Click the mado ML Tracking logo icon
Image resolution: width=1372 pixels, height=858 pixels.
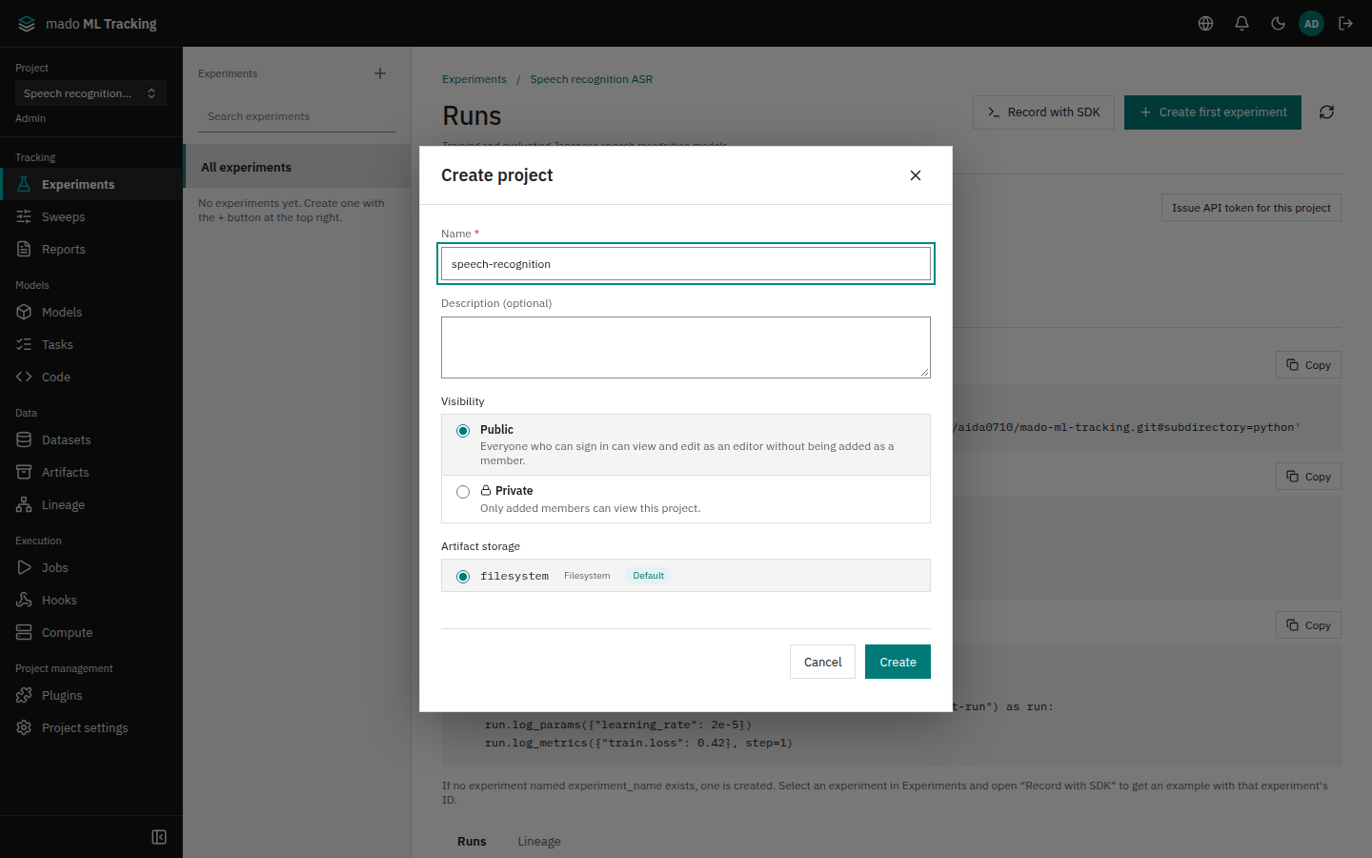[26, 24]
